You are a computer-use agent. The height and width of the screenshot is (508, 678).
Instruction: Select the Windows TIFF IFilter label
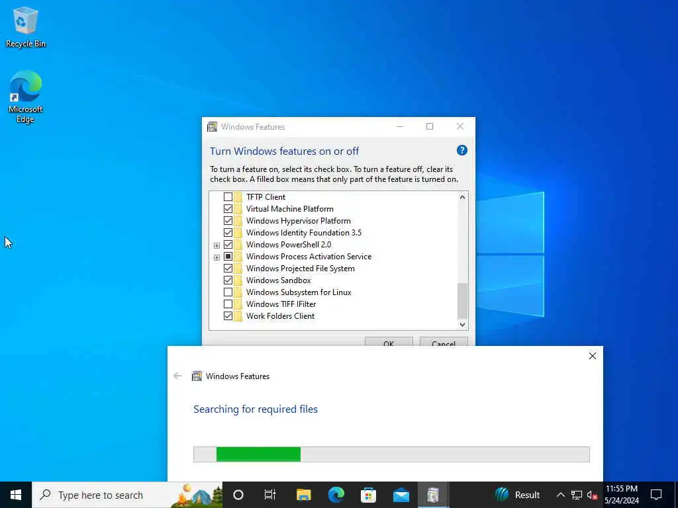pyautogui.click(x=281, y=304)
